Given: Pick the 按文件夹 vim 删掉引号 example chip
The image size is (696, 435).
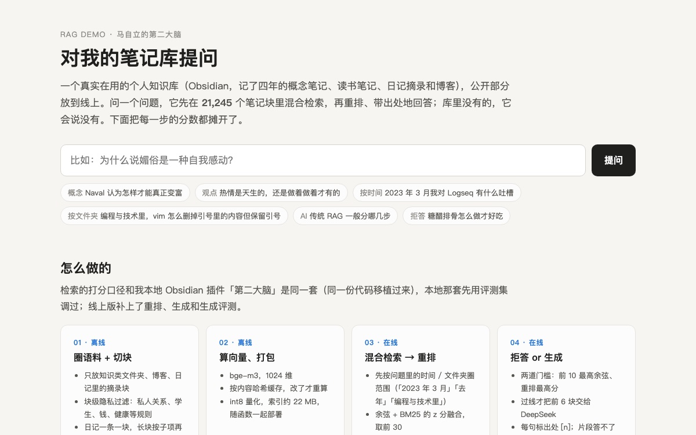Looking at the screenshot, I should tap(174, 216).
